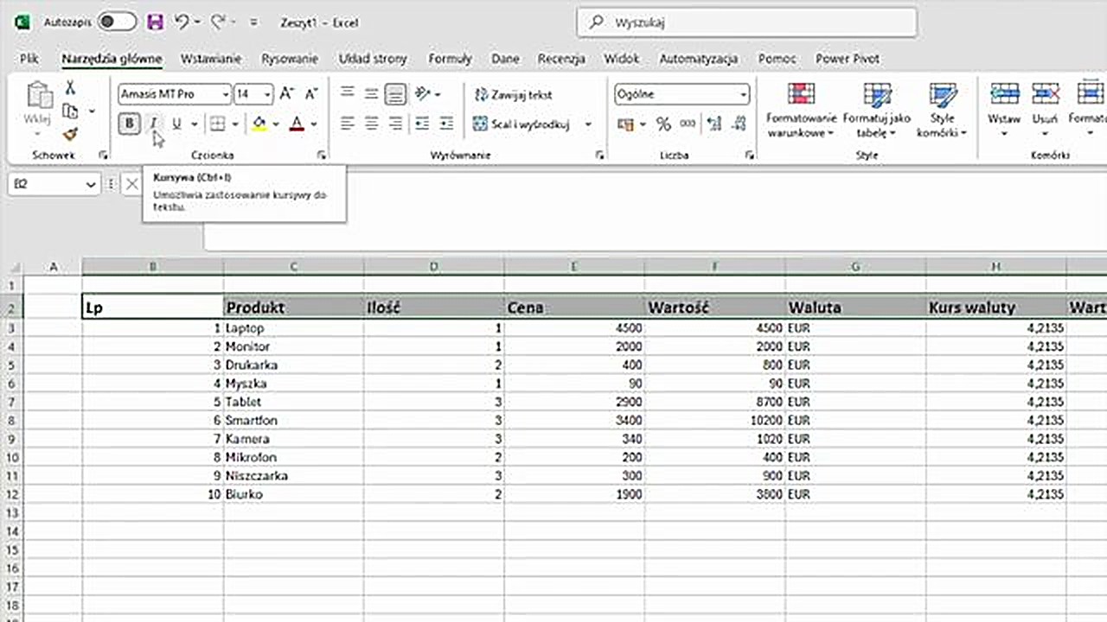
Task: Open Formatowanie warunkowe conditional formatting
Action: click(801, 111)
